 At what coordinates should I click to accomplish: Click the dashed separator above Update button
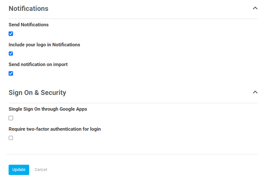point(132,154)
